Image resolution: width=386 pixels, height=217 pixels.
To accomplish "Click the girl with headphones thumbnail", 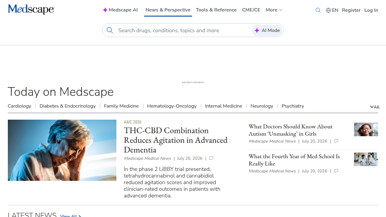I will (366, 130).
